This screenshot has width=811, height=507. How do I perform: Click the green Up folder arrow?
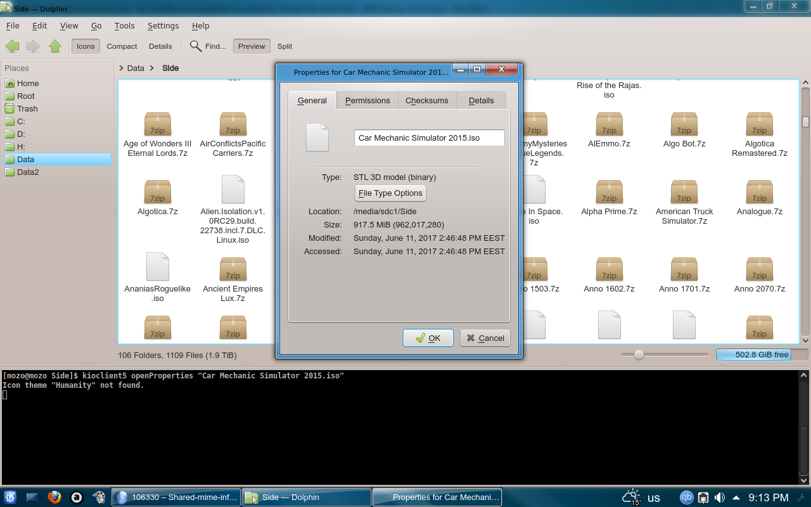pos(55,46)
